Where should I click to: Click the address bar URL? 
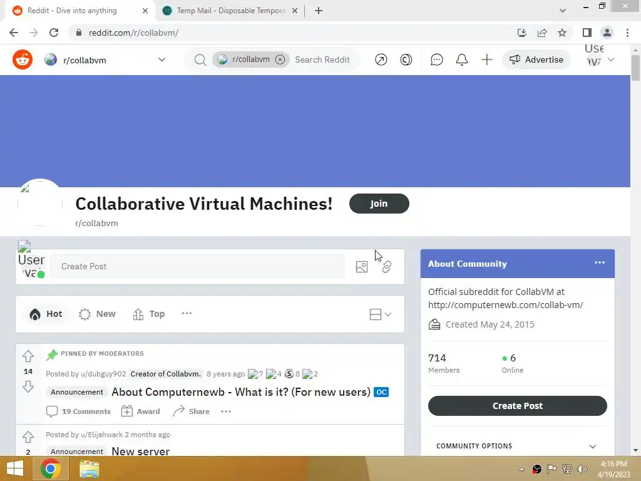click(134, 33)
